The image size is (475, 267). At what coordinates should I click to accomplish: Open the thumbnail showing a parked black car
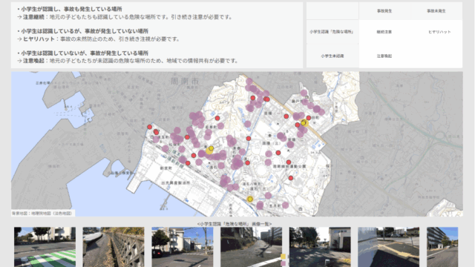(183, 247)
